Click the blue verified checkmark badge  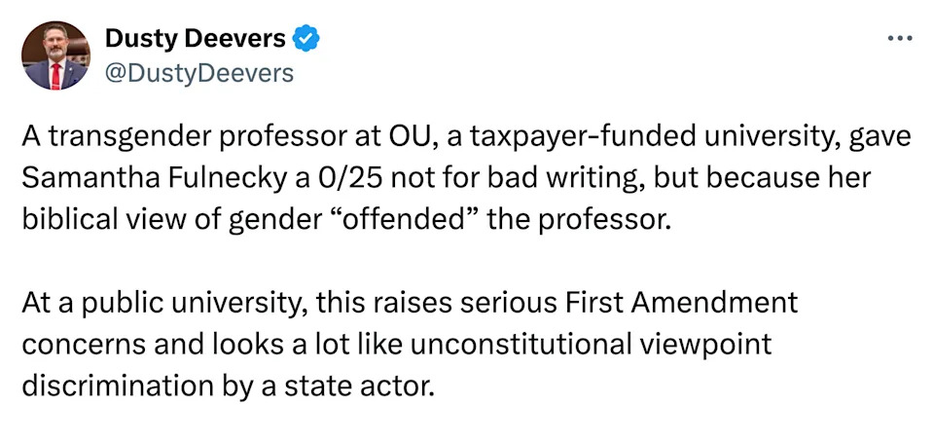(307, 40)
